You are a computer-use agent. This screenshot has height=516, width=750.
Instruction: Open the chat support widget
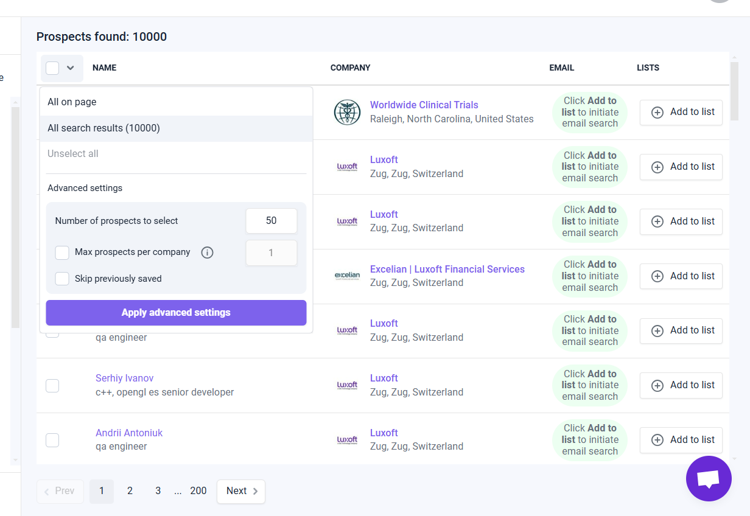[x=709, y=478]
